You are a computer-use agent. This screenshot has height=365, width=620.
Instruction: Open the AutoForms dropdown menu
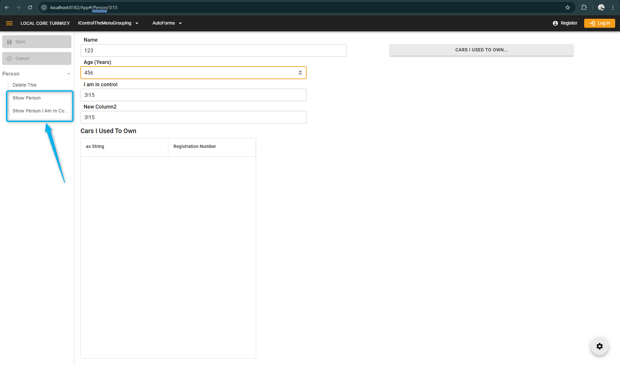click(x=167, y=23)
